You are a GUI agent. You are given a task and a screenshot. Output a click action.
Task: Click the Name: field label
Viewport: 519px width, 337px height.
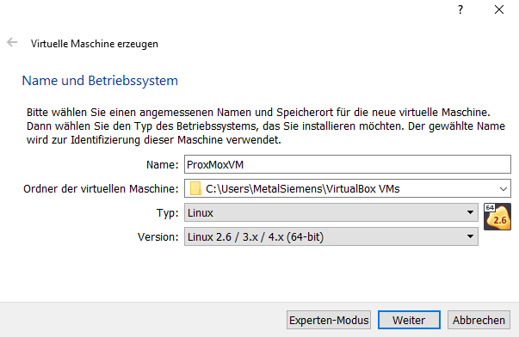(162, 165)
